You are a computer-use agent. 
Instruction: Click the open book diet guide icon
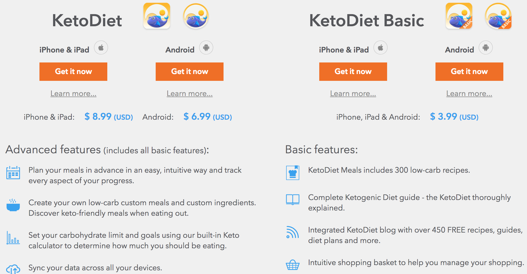pos(293,199)
